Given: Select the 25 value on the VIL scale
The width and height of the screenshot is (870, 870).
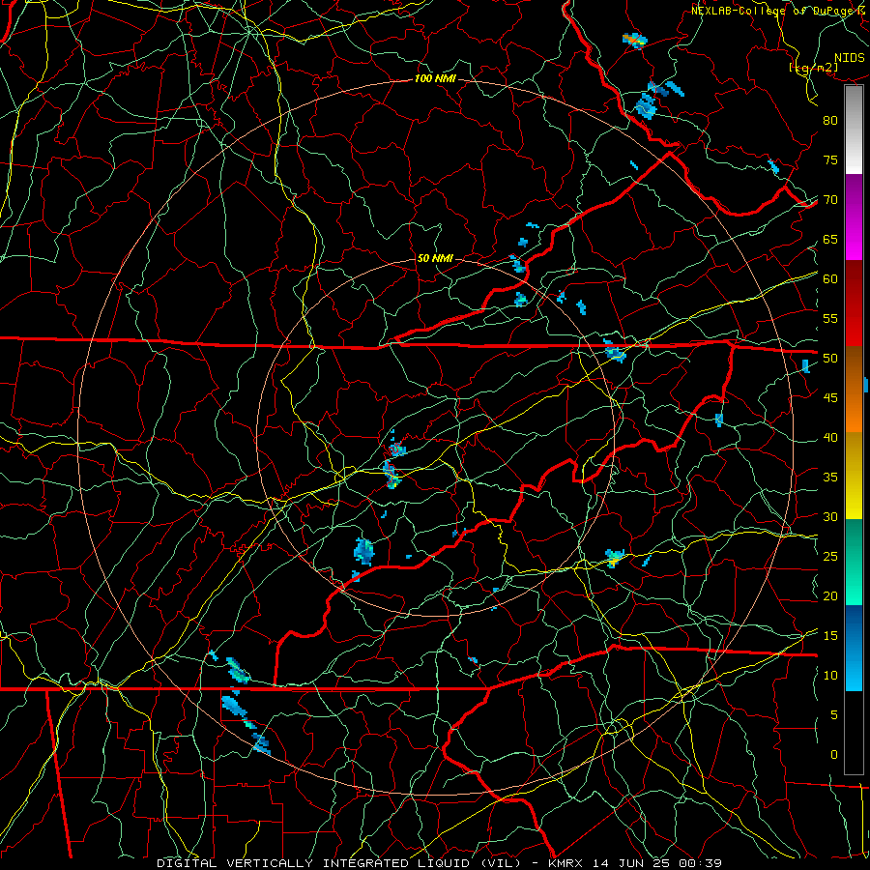Looking at the screenshot, I should pyautogui.click(x=830, y=557).
